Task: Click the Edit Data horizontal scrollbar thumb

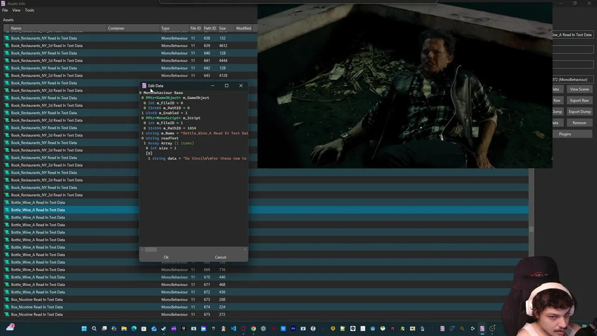Action: (151, 250)
